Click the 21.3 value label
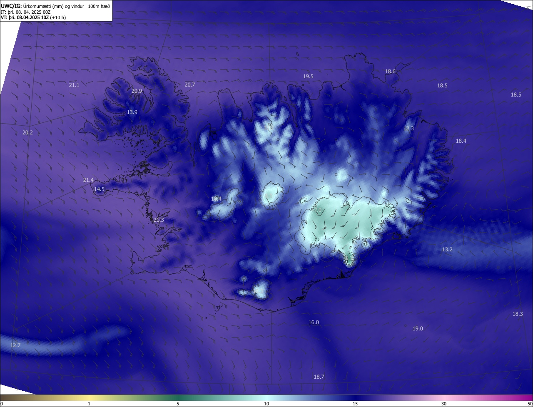This screenshot has height=407, width=533. [159, 220]
